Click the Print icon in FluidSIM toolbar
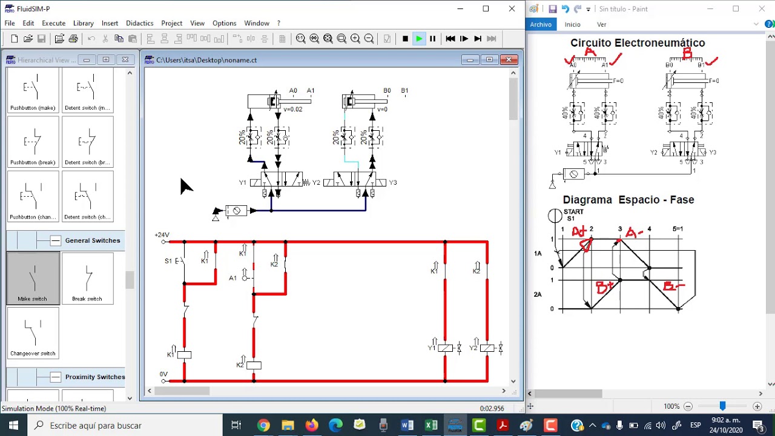This screenshot has width=775, height=436. (x=73, y=39)
